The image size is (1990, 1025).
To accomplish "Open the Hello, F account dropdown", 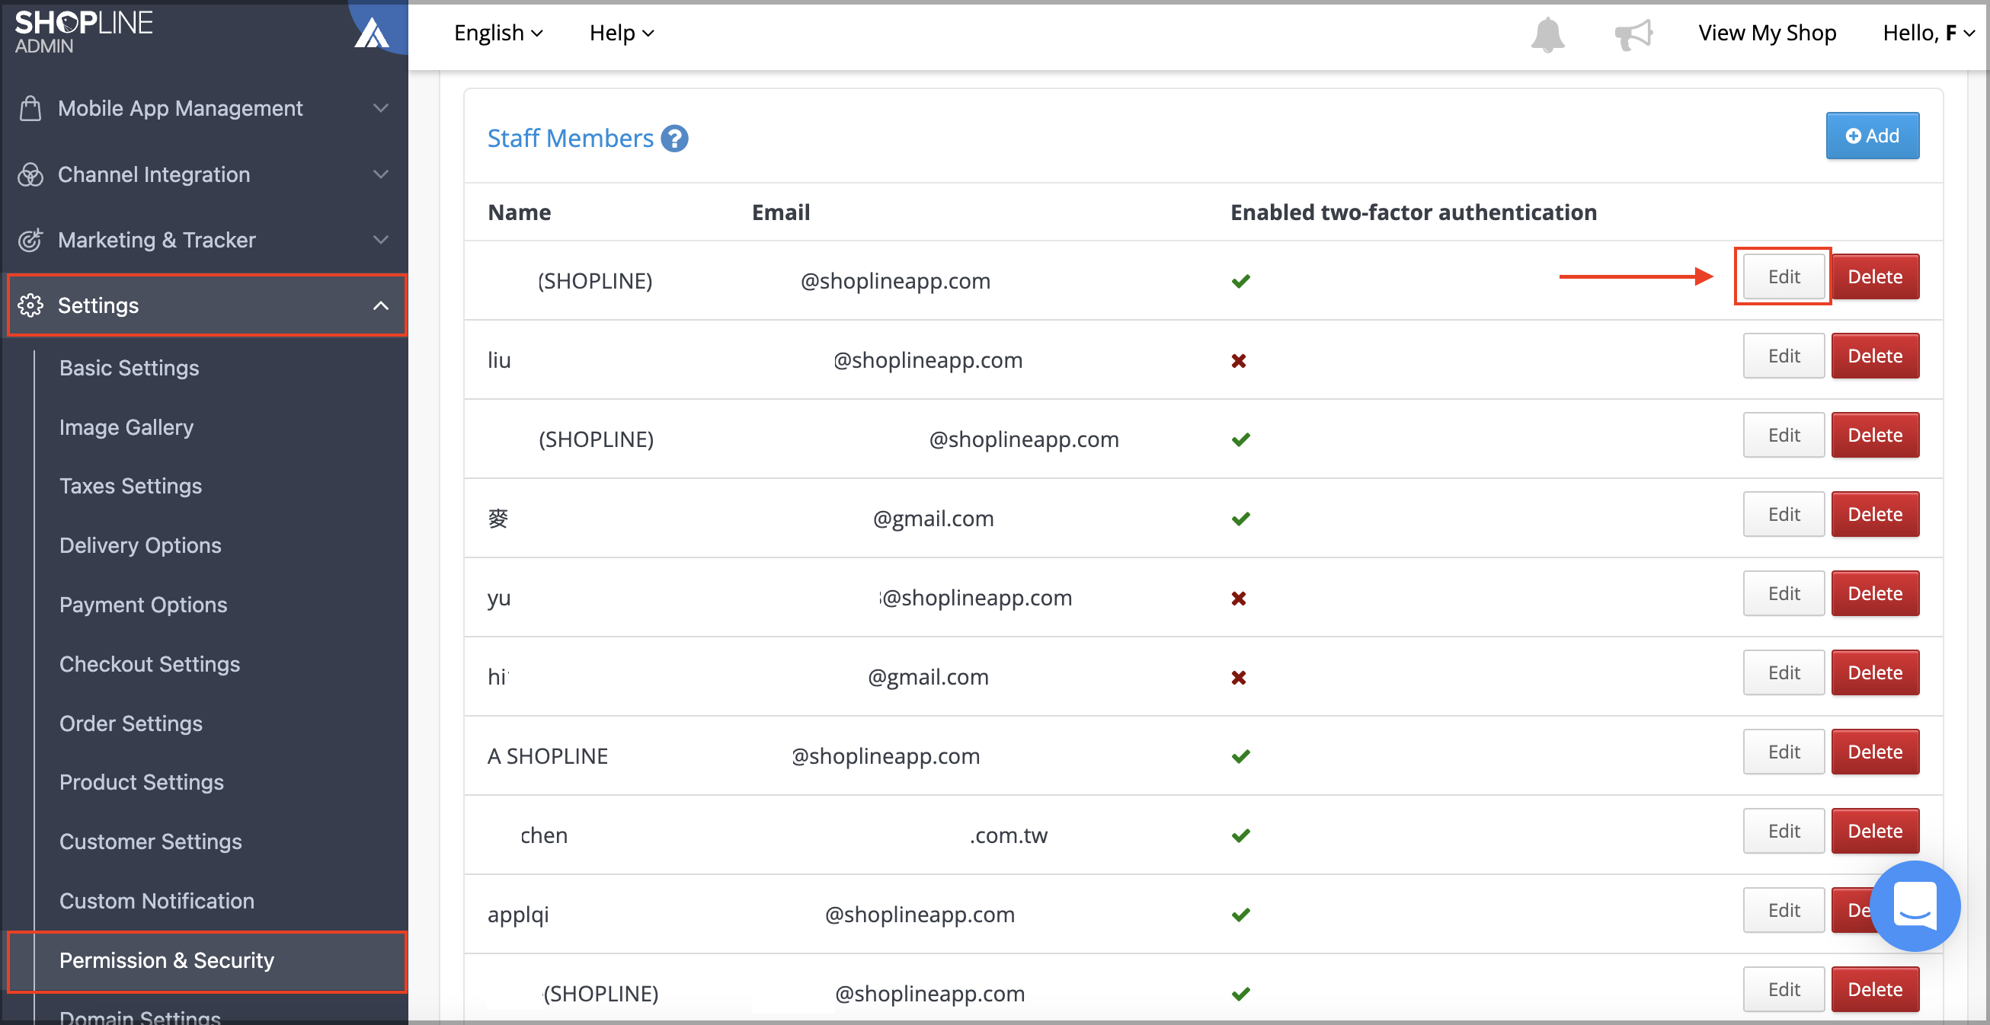I will 1928,33.
